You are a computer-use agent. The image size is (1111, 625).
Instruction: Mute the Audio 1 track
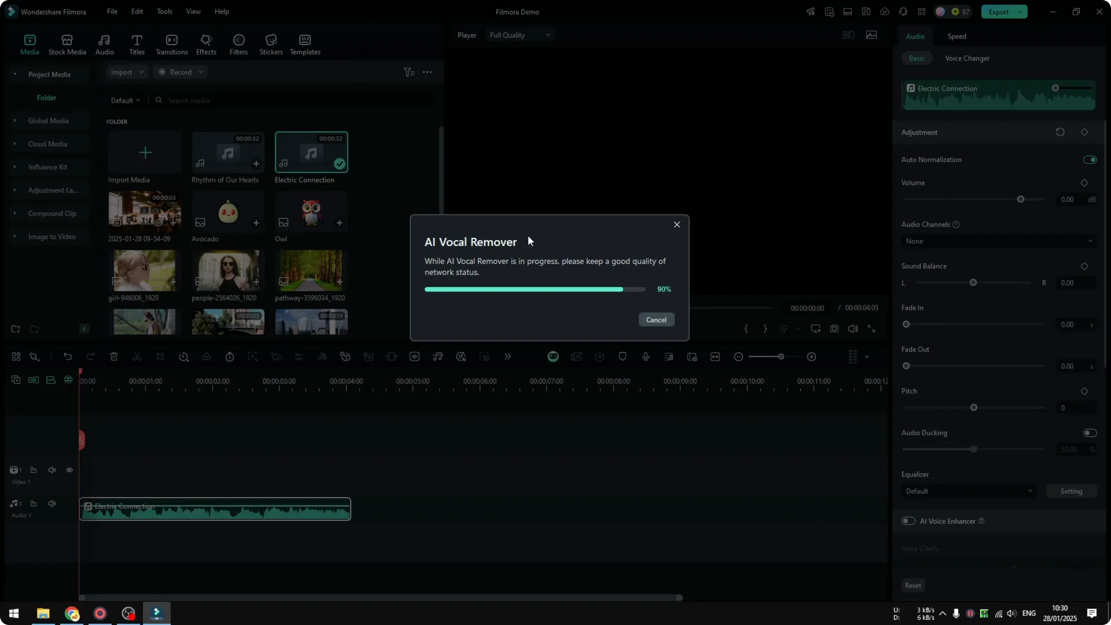[x=51, y=503]
